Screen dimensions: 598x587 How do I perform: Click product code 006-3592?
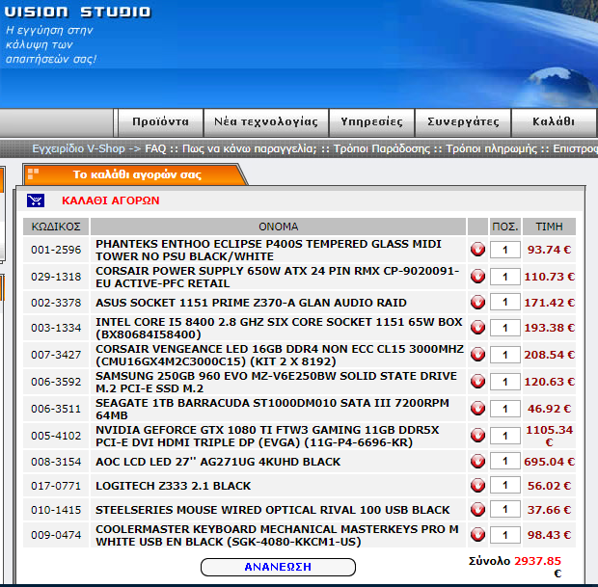point(56,383)
